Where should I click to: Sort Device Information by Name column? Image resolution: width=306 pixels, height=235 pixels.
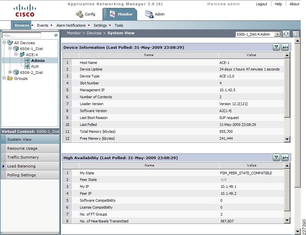[149, 55]
